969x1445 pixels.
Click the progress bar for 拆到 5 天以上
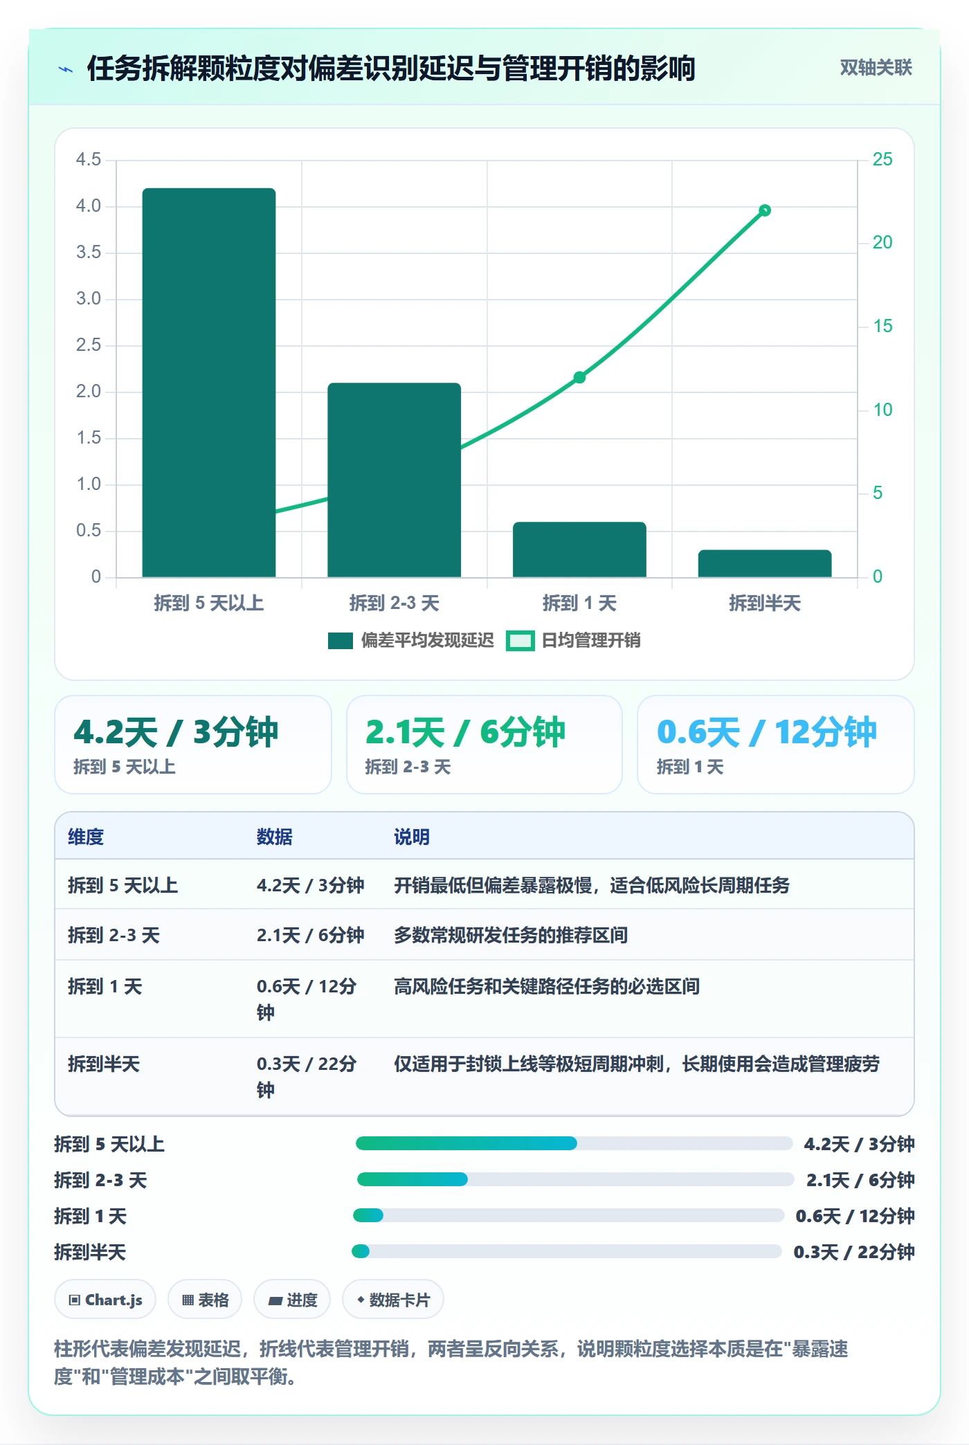tap(574, 1143)
